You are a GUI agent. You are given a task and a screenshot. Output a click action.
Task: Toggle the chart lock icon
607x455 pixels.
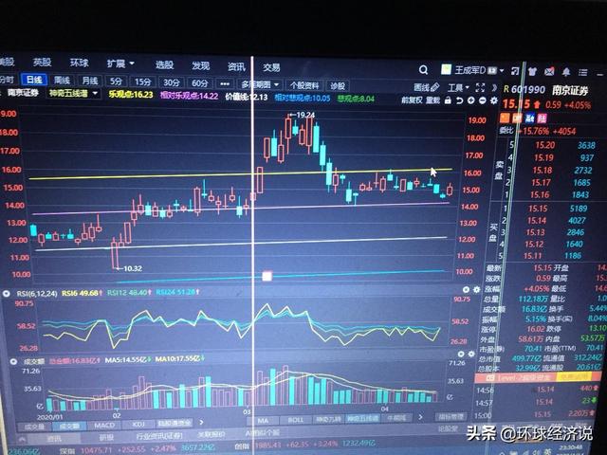coord(448,100)
